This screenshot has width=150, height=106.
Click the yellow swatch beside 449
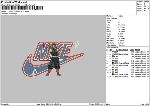click(x=113, y=72)
